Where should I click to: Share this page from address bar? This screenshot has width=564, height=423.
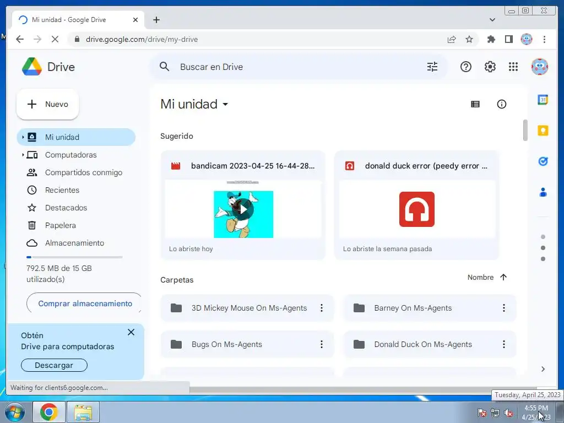pos(452,39)
